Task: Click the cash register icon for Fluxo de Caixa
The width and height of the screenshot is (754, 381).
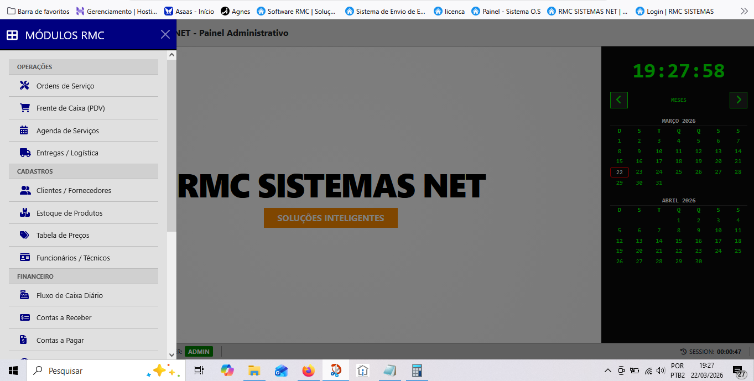Action: (x=24, y=295)
